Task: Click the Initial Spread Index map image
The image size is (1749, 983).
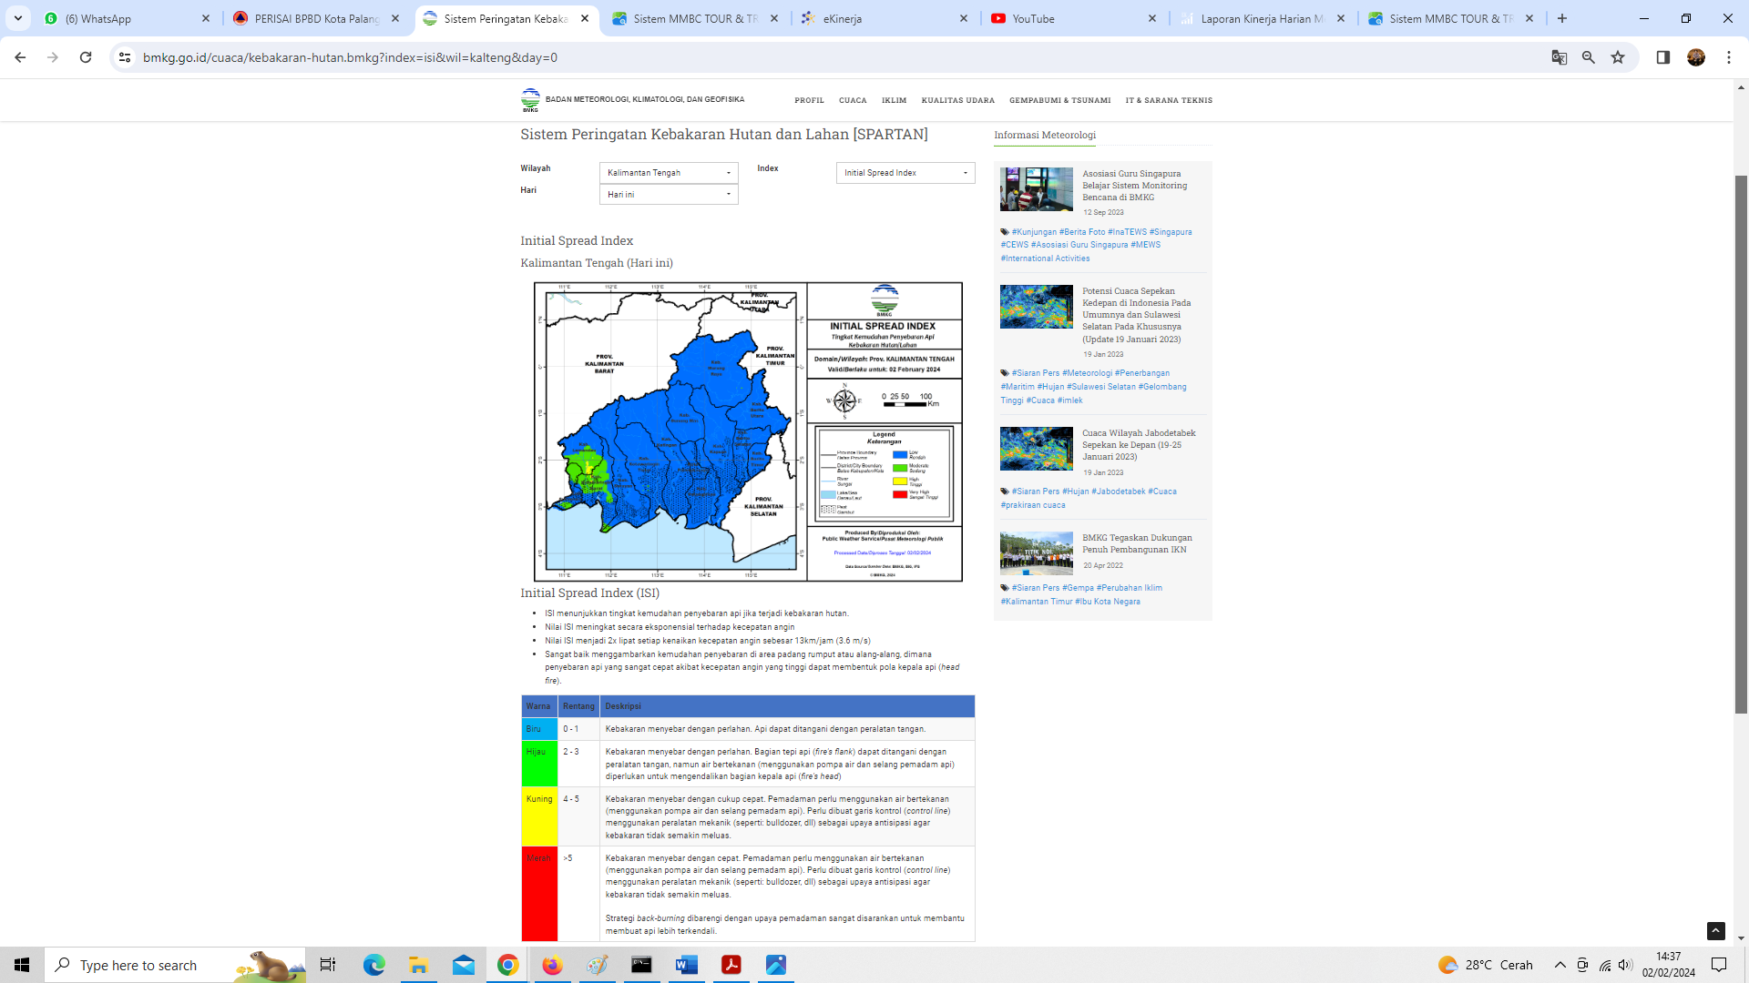Action: (748, 431)
